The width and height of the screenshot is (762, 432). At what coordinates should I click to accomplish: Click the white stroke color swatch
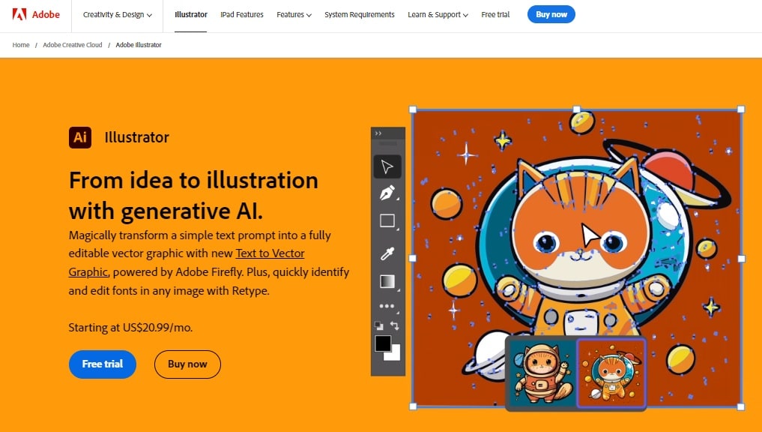pos(395,355)
